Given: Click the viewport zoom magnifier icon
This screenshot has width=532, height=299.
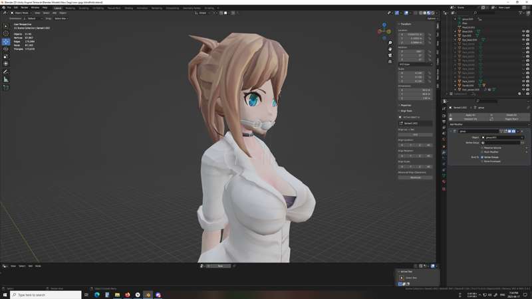Looking at the screenshot, I should (x=390, y=43).
